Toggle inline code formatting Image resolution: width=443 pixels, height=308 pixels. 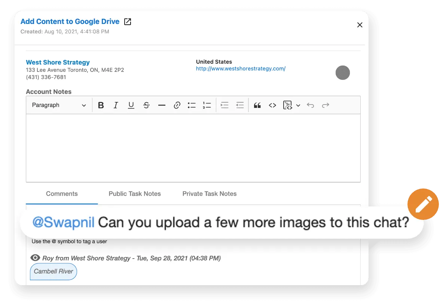(x=272, y=105)
